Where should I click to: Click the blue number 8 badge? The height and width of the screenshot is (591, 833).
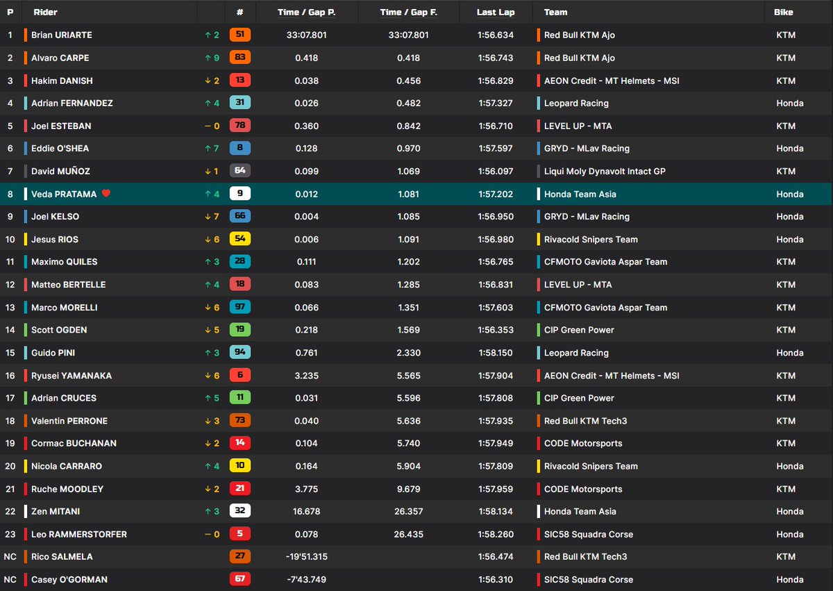click(239, 148)
